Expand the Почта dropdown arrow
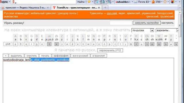 150,2
